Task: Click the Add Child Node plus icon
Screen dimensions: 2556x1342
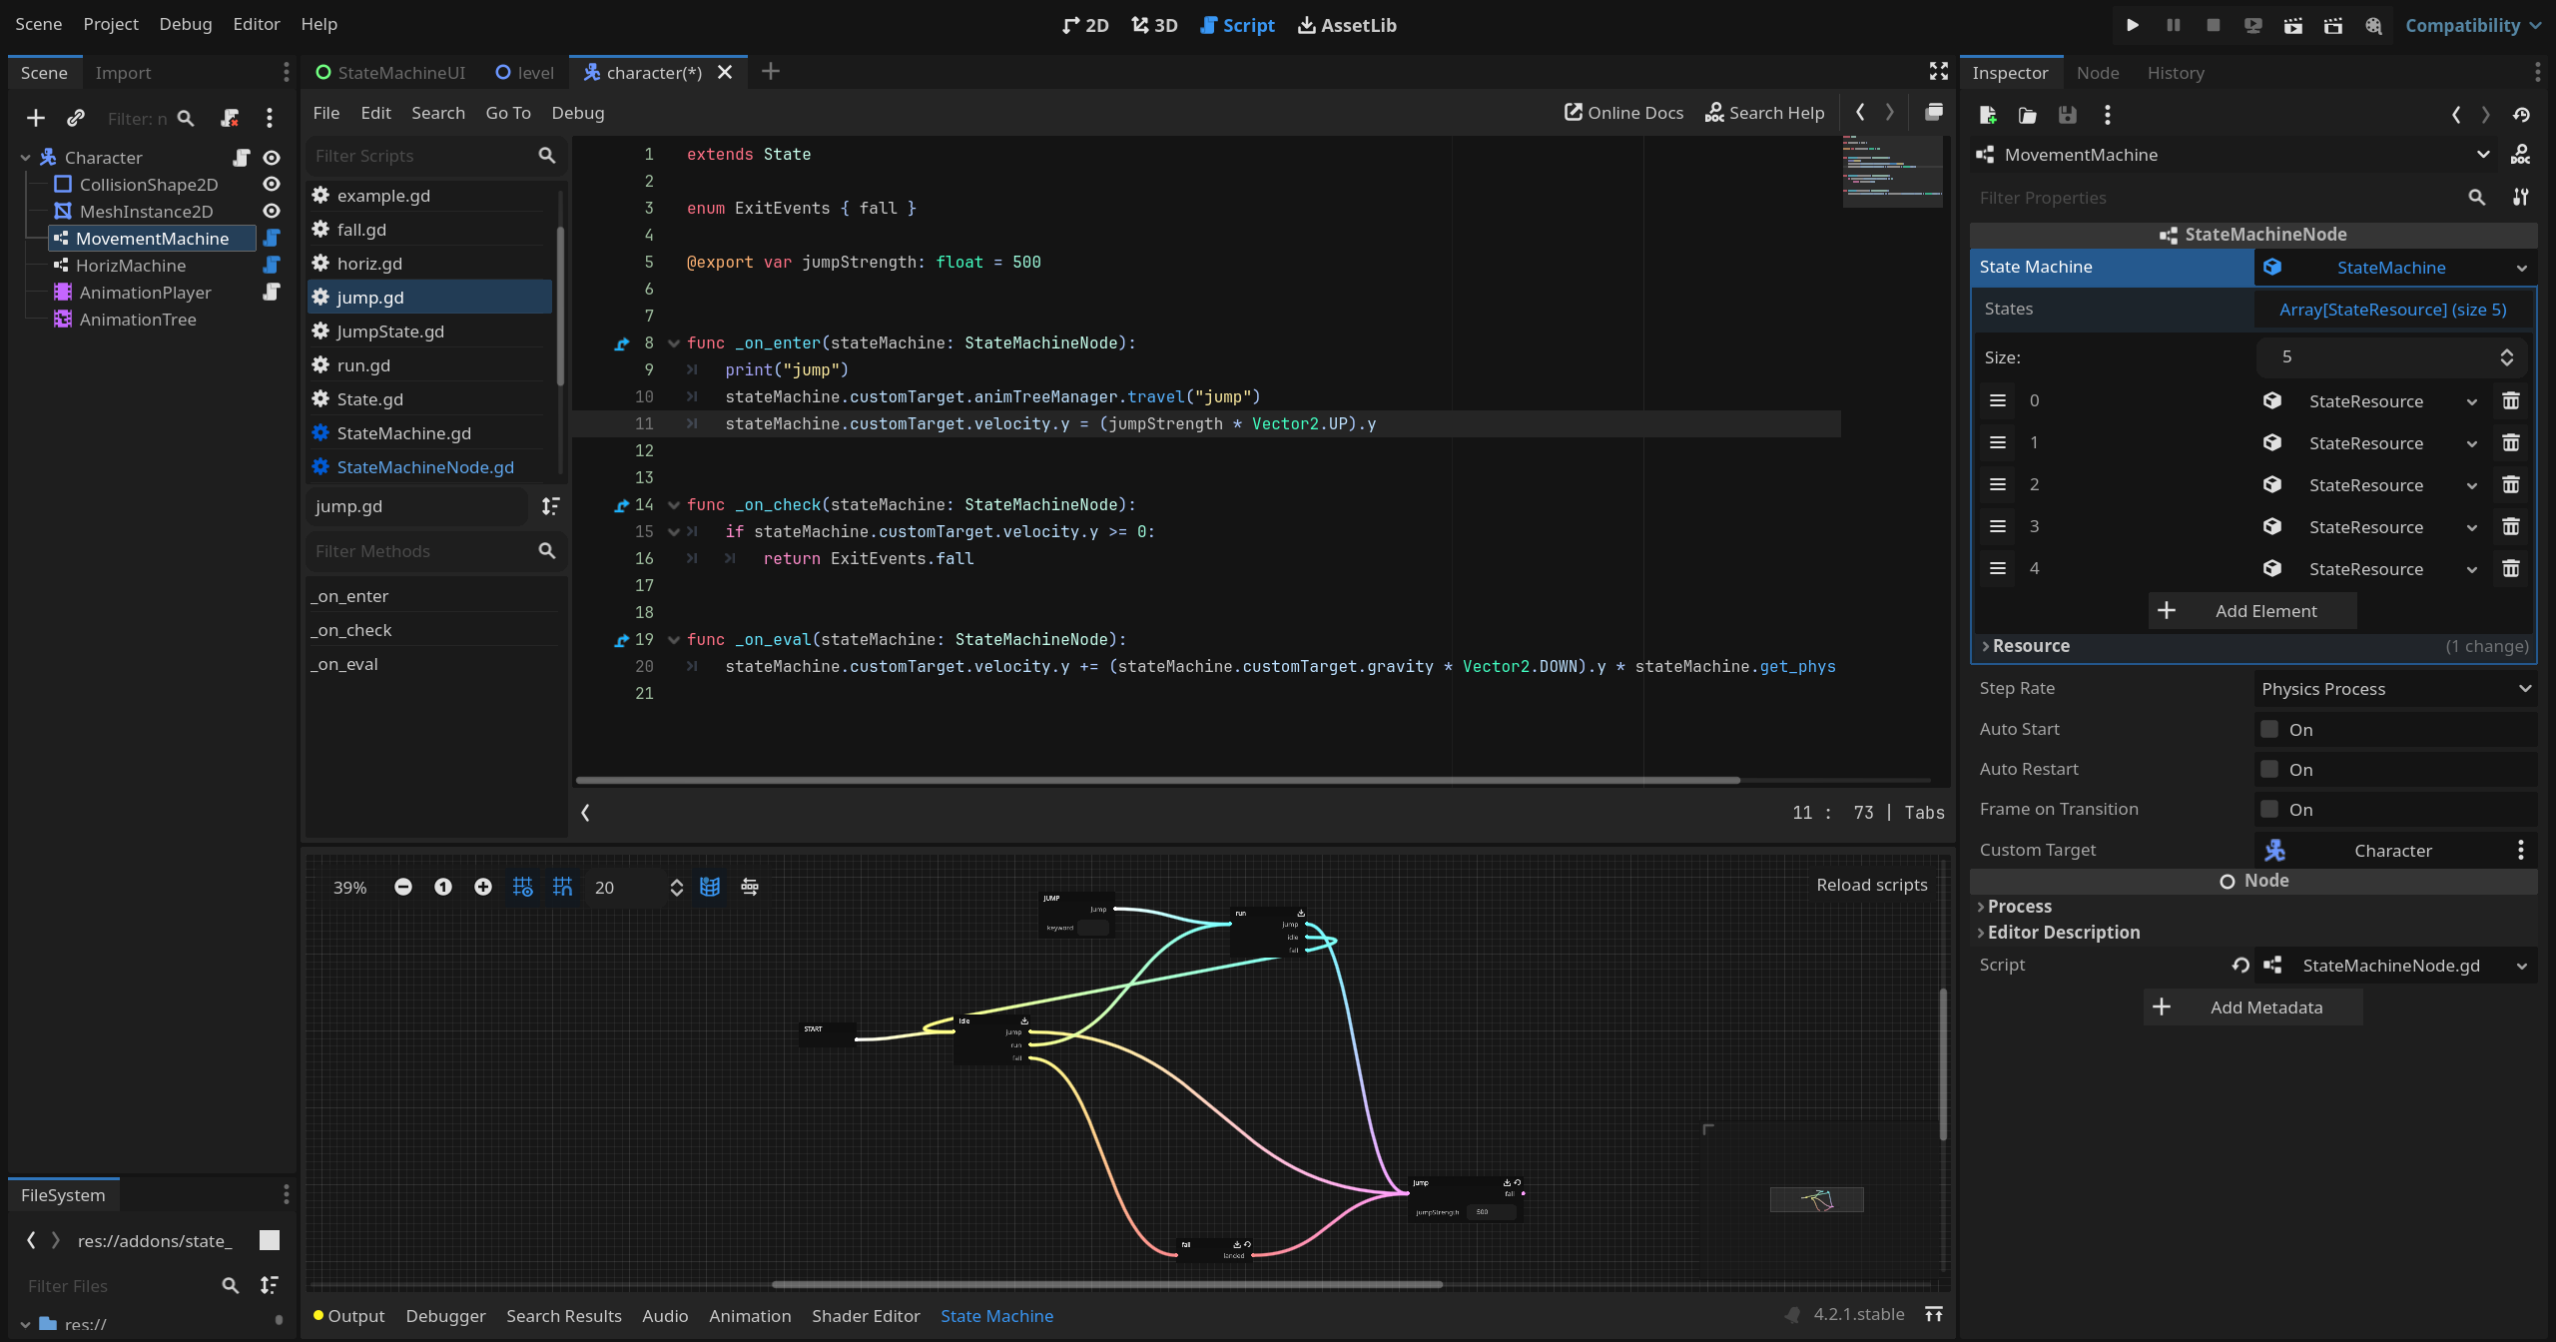Action: pyautogui.click(x=36, y=118)
